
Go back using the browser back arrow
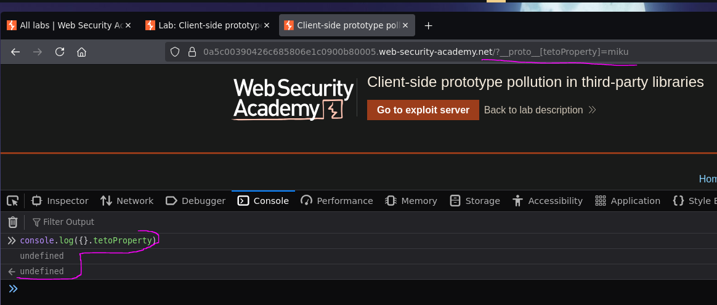(15, 52)
